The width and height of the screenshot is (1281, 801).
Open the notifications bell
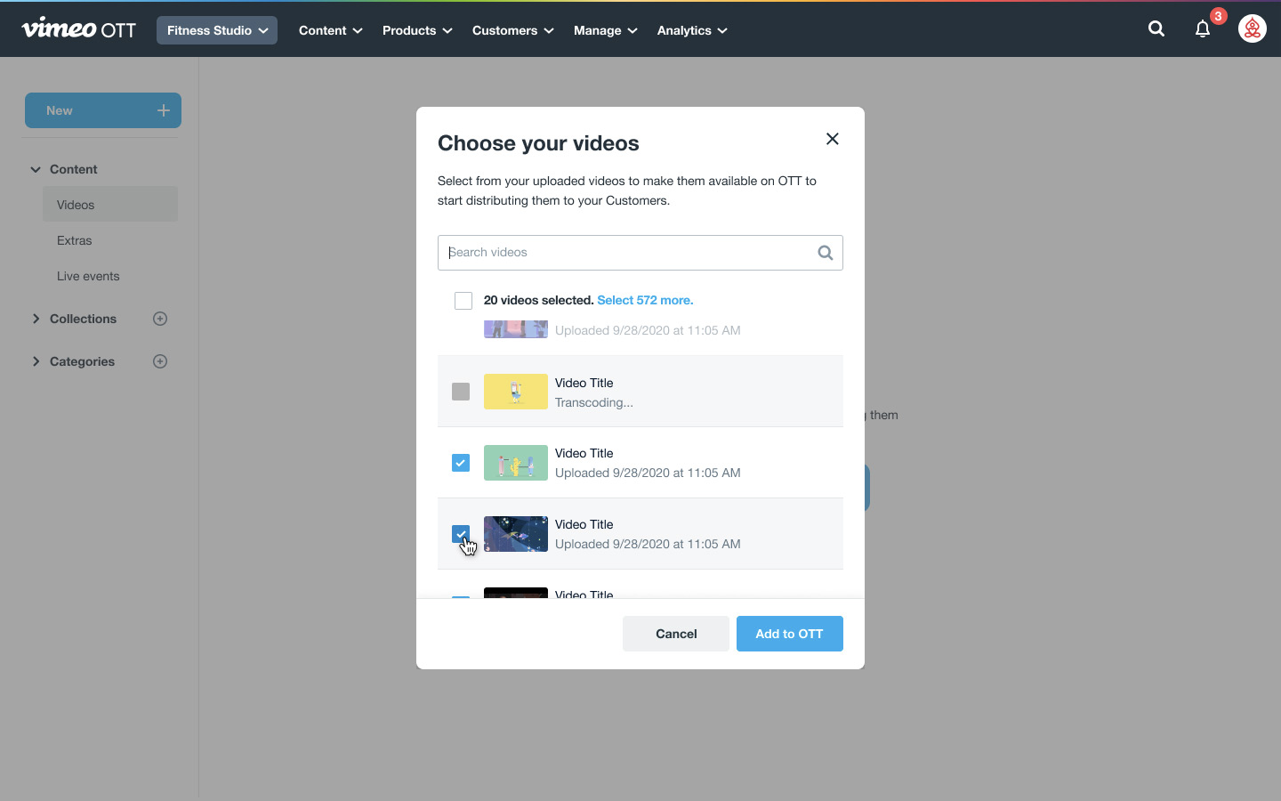point(1203,29)
